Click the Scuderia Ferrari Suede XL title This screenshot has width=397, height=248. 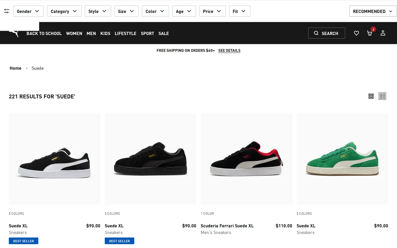227,226
